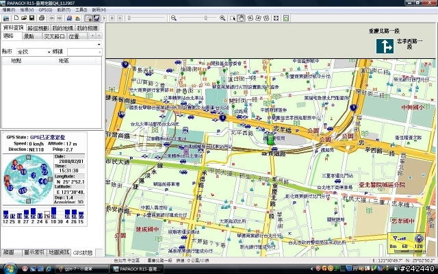Open the 軌跡(T) menu

pos(64,10)
